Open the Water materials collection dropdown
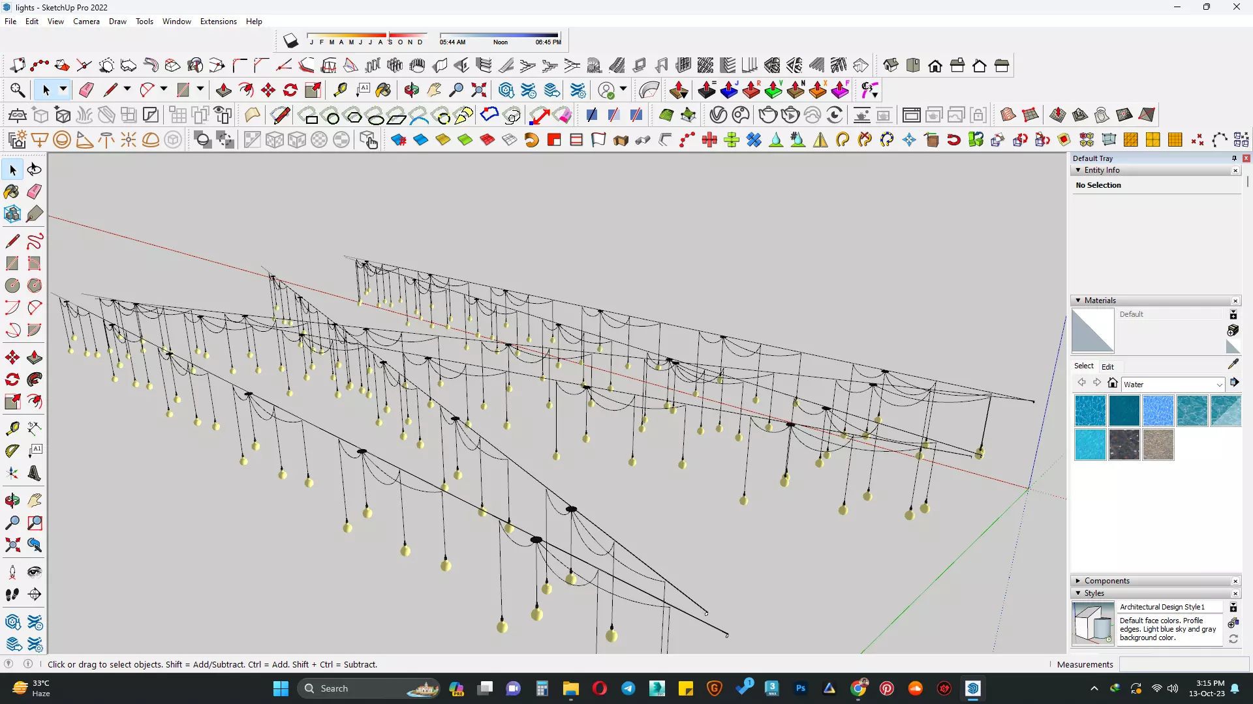The image size is (1253, 704). 1218,385
